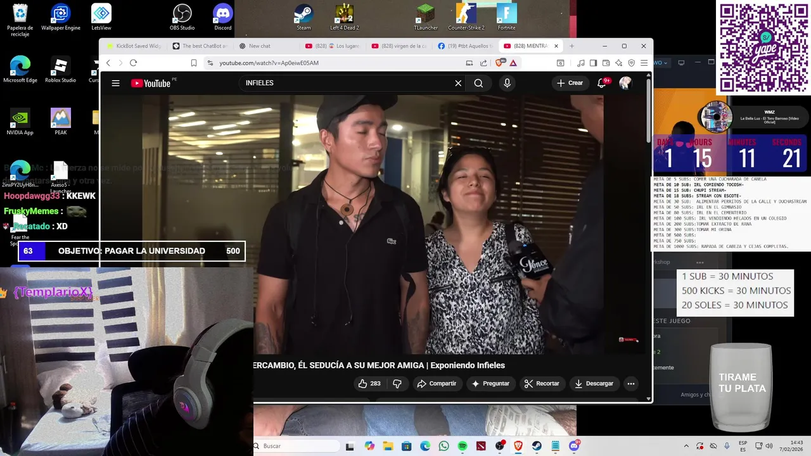The height and width of the screenshot is (456, 811).
Task: Open TLauncher desktop icon
Action: tap(426, 17)
